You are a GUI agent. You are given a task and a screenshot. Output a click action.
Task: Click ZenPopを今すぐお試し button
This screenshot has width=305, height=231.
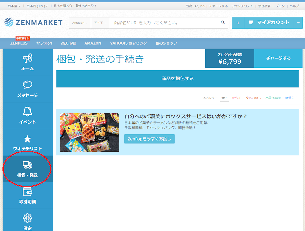tap(149, 139)
